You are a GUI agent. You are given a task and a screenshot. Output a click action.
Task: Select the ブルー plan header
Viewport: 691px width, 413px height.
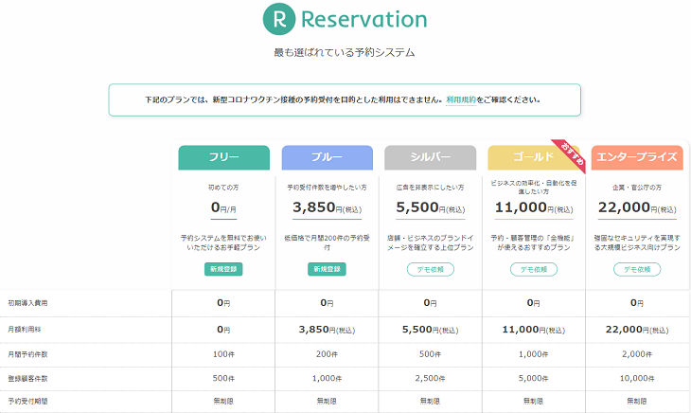(327, 157)
